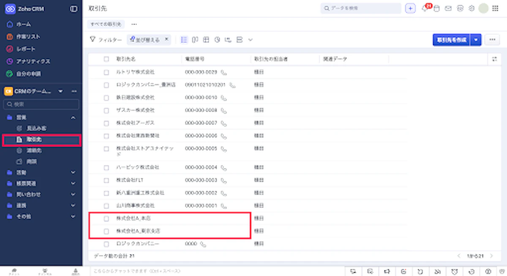Viewport: 507px width, 276px height.
Task: Open the three-dot menu beside すべての取引先
Action: [134, 24]
